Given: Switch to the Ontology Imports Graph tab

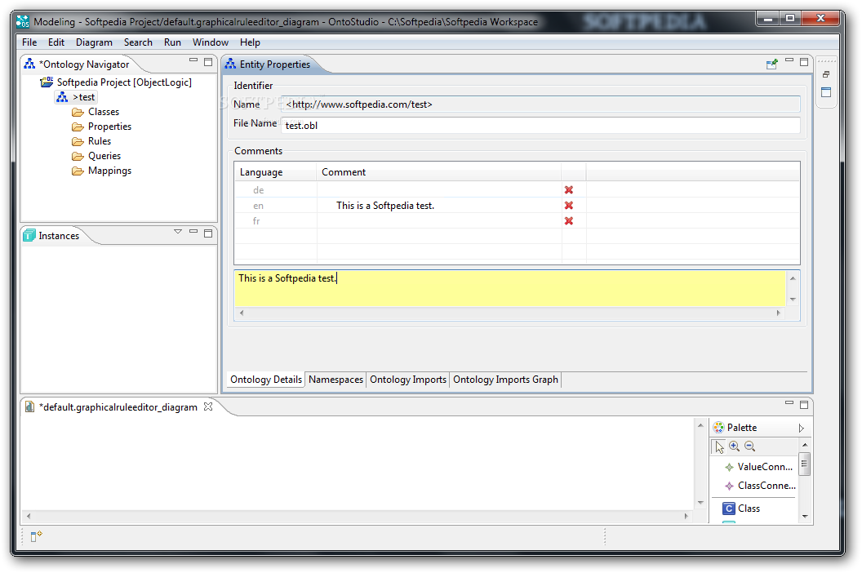Looking at the screenshot, I should pos(505,380).
